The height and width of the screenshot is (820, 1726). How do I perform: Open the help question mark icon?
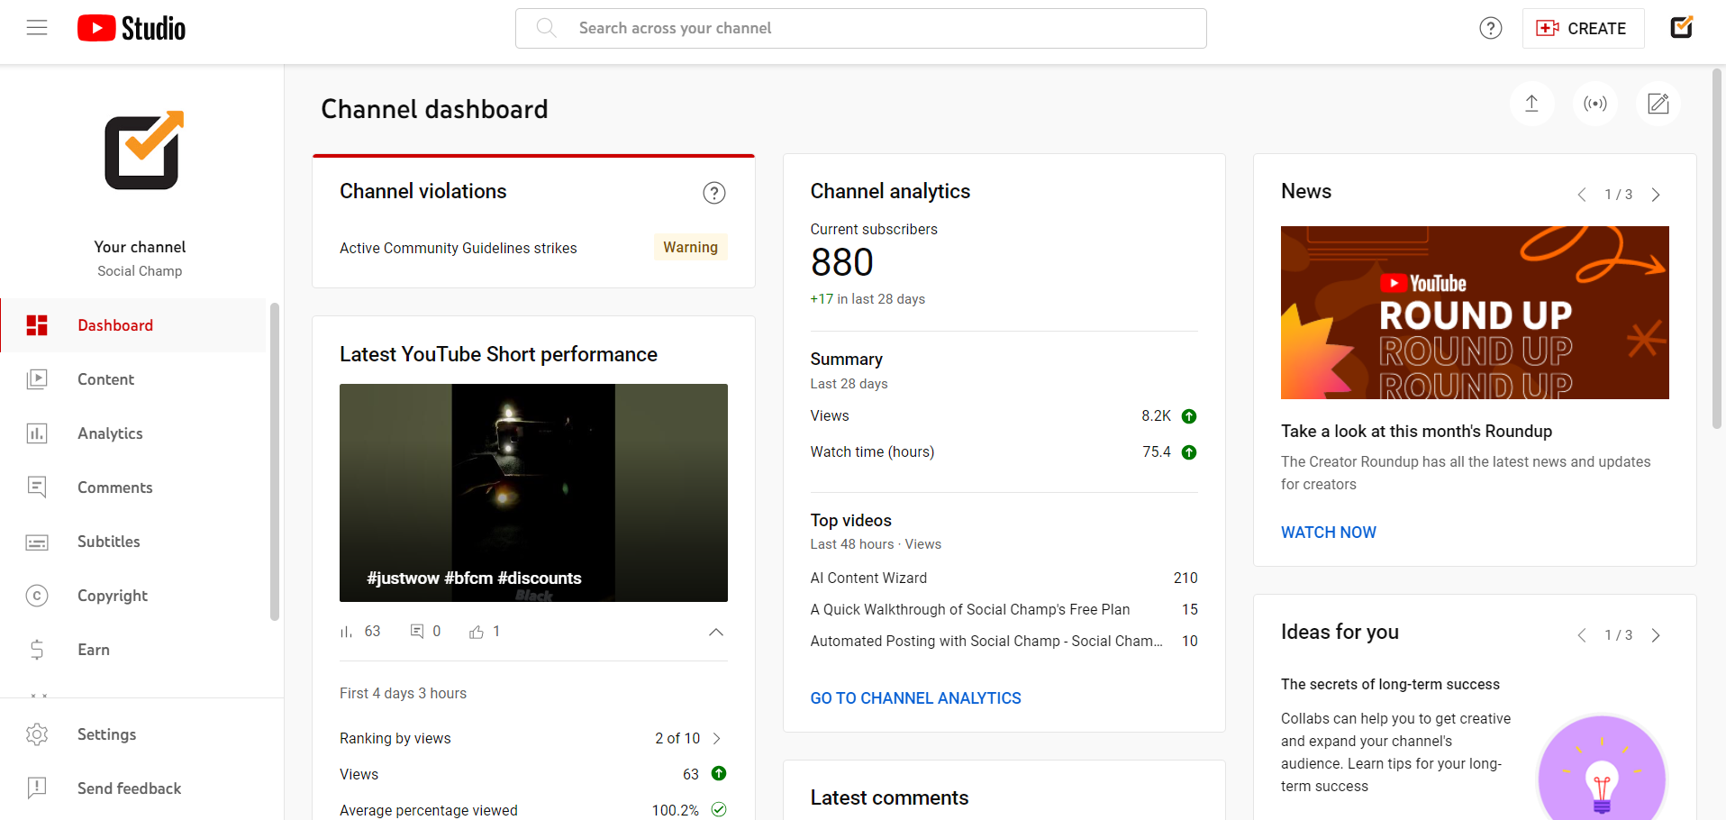click(x=1491, y=28)
